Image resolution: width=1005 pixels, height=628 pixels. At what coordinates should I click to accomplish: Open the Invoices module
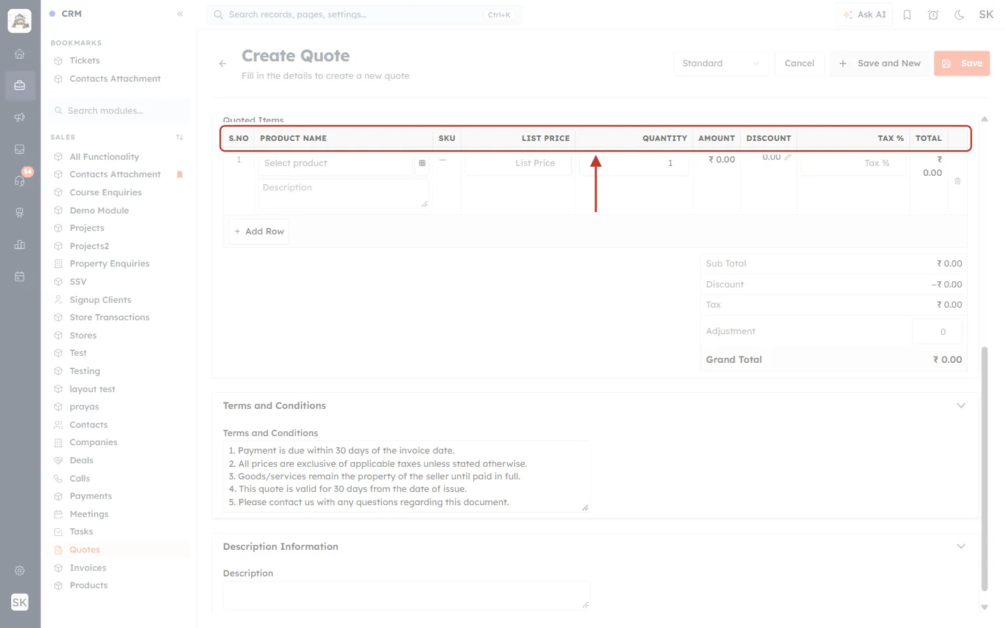pyautogui.click(x=120, y=568)
